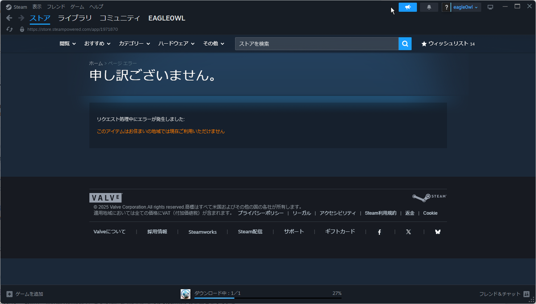Open the Cookie link
This screenshot has height=304, width=536.
(x=430, y=213)
